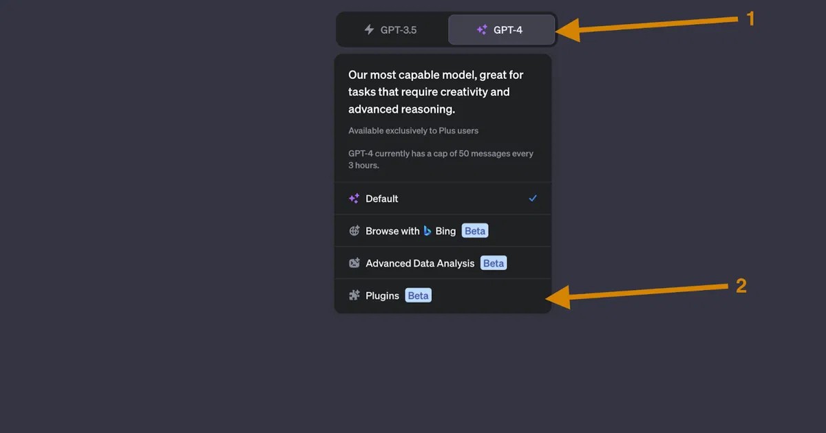Choose the Default mode option
The height and width of the screenshot is (433, 826).
443,199
